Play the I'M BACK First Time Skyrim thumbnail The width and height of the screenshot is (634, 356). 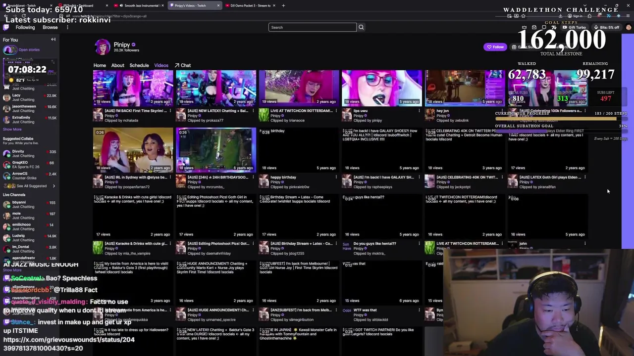(x=133, y=88)
